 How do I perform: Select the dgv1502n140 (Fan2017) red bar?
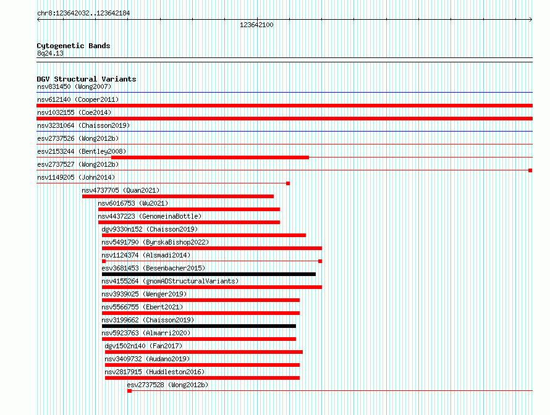point(204,352)
